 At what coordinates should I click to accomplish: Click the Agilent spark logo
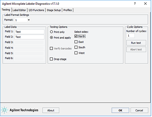(4, 110)
